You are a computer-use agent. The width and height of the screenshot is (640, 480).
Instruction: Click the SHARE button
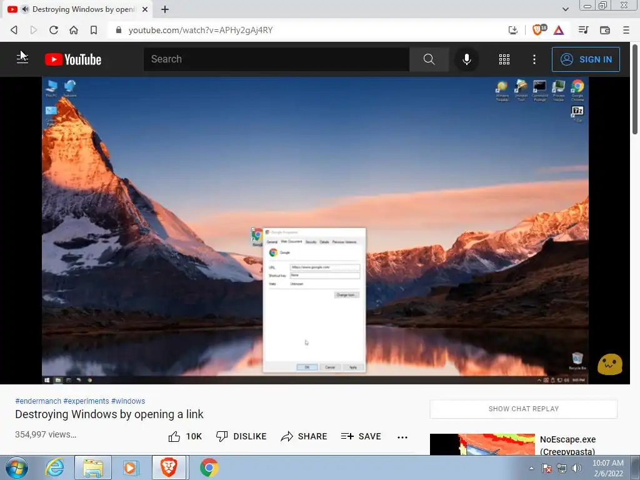304,436
